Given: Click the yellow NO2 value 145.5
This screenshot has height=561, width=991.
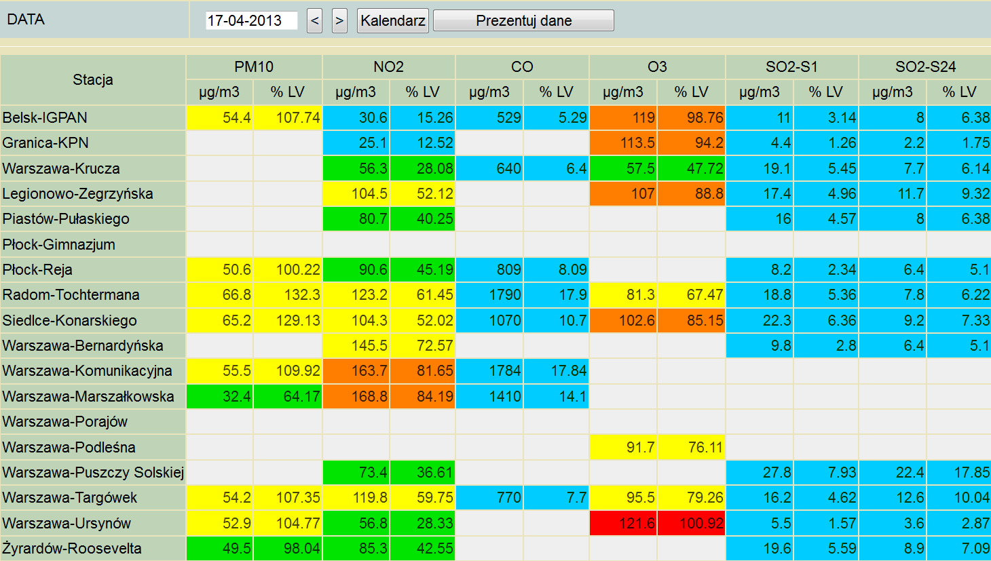Looking at the screenshot, I should [356, 345].
